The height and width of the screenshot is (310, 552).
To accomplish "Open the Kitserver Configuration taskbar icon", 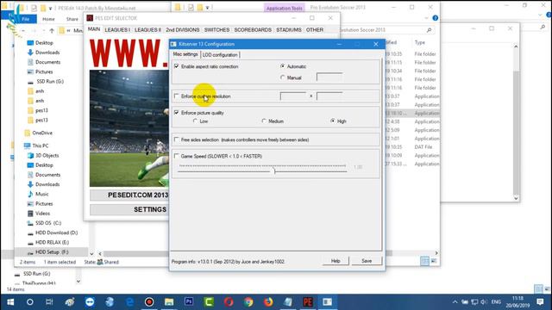I will pyautogui.click(x=328, y=302).
